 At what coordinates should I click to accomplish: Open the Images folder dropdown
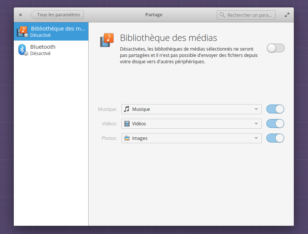(191, 138)
